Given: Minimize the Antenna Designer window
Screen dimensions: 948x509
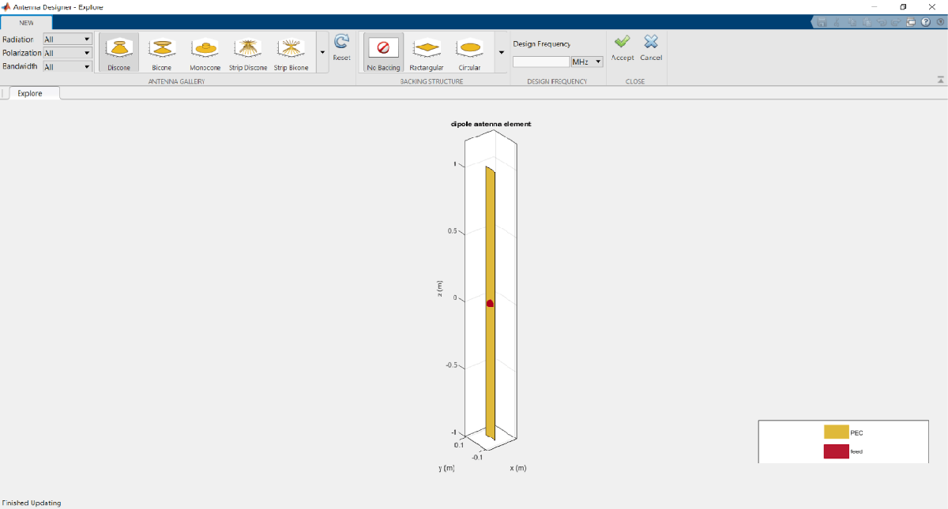Looking at the screenshot, I should [873, 6].
